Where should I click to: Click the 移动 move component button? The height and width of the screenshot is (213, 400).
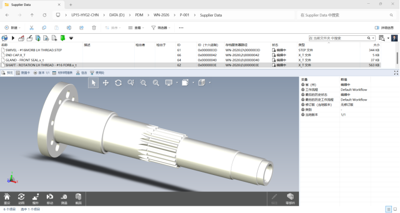pos(50,199)
